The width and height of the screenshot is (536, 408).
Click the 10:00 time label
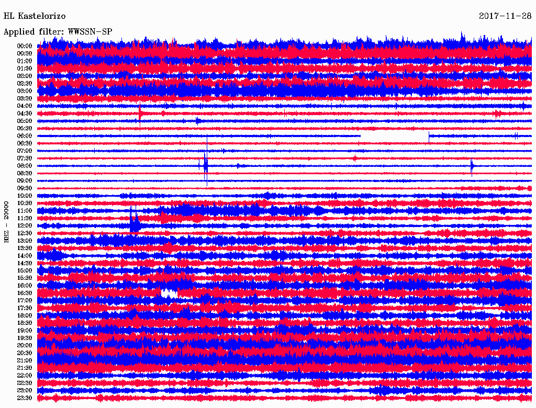[25, 196]
